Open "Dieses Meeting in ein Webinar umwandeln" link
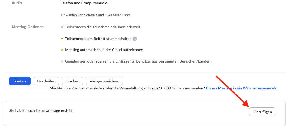Viewport: 291px width, 130px height. 241,88
